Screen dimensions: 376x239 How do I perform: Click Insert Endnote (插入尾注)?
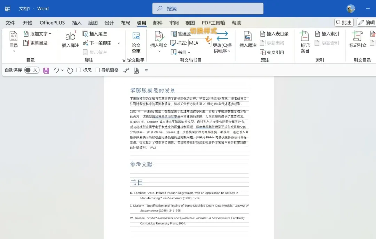pos(94,34)
